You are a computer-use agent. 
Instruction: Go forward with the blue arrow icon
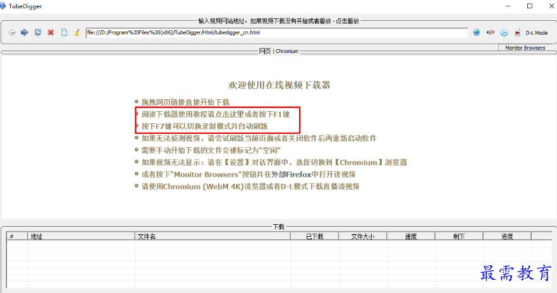(25, 33)
